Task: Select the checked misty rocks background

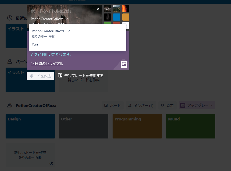Action: (x=107, y=8)
